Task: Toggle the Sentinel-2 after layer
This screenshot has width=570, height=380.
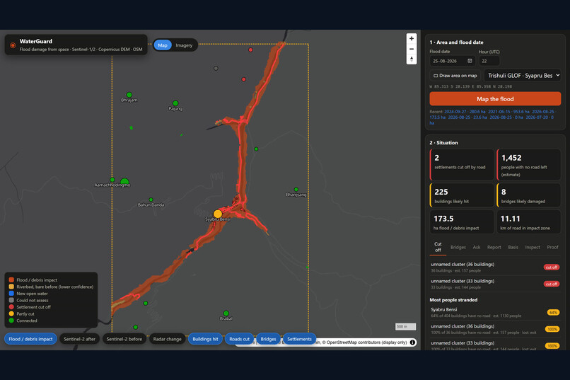Action: (80, 339)
